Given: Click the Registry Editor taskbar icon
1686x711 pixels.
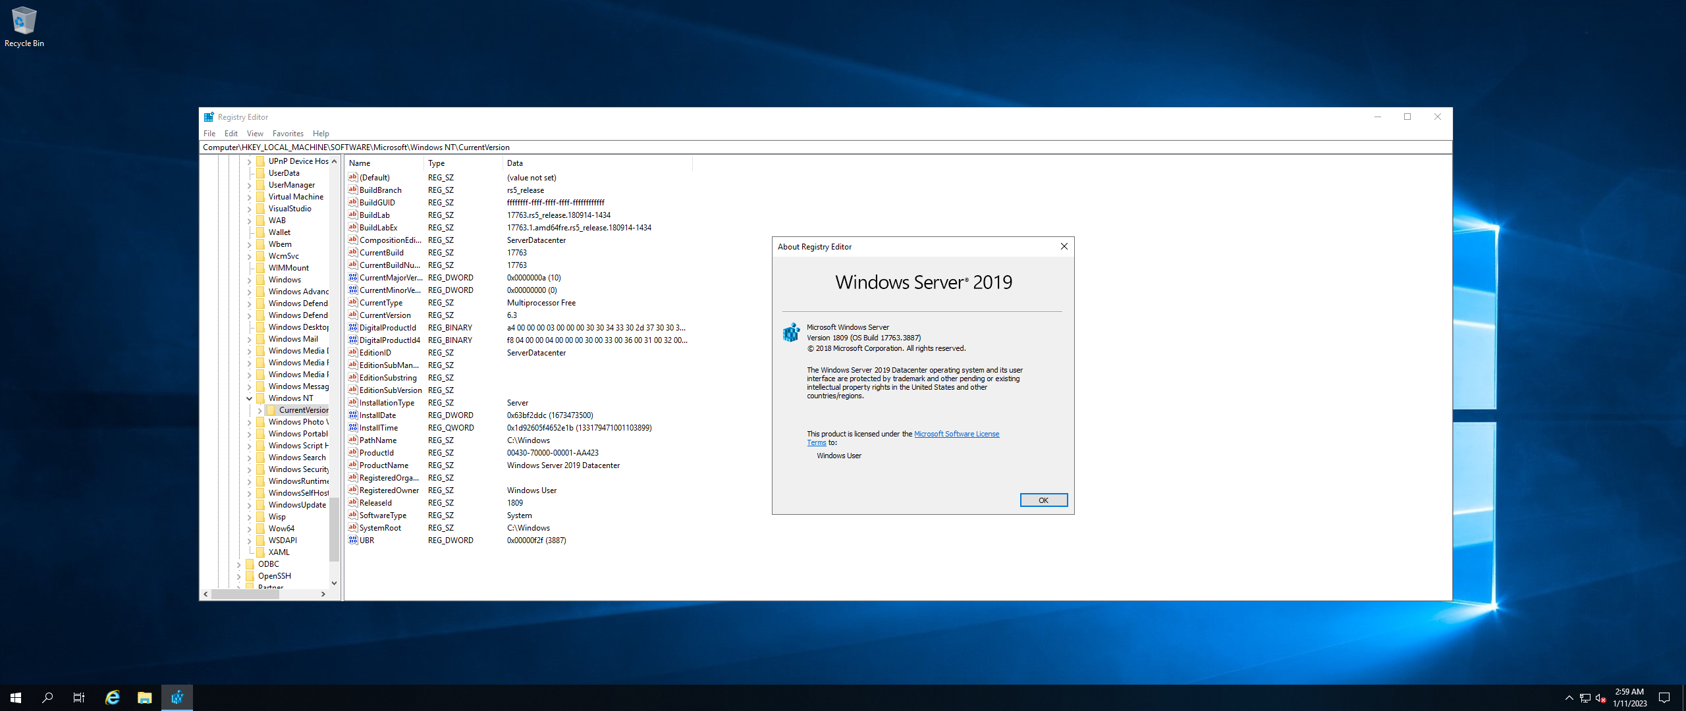Looking at the screenshot, I should click(x=177, y=698).
